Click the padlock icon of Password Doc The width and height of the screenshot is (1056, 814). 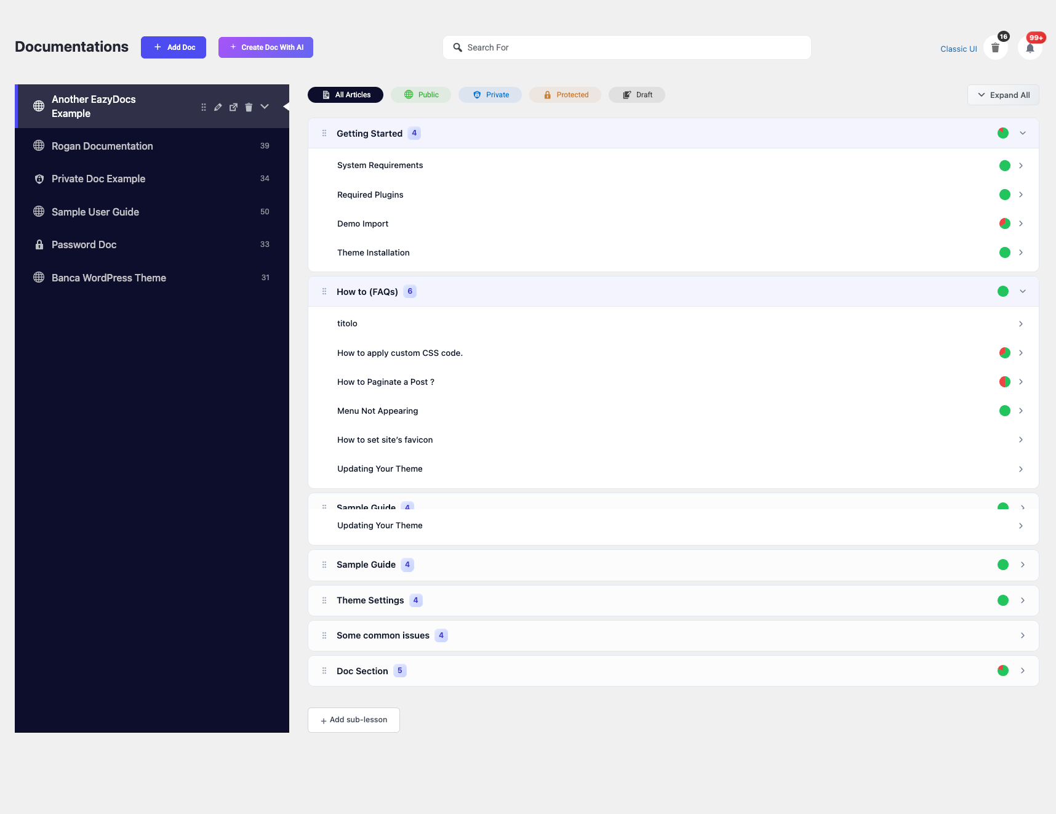(39, 244)
